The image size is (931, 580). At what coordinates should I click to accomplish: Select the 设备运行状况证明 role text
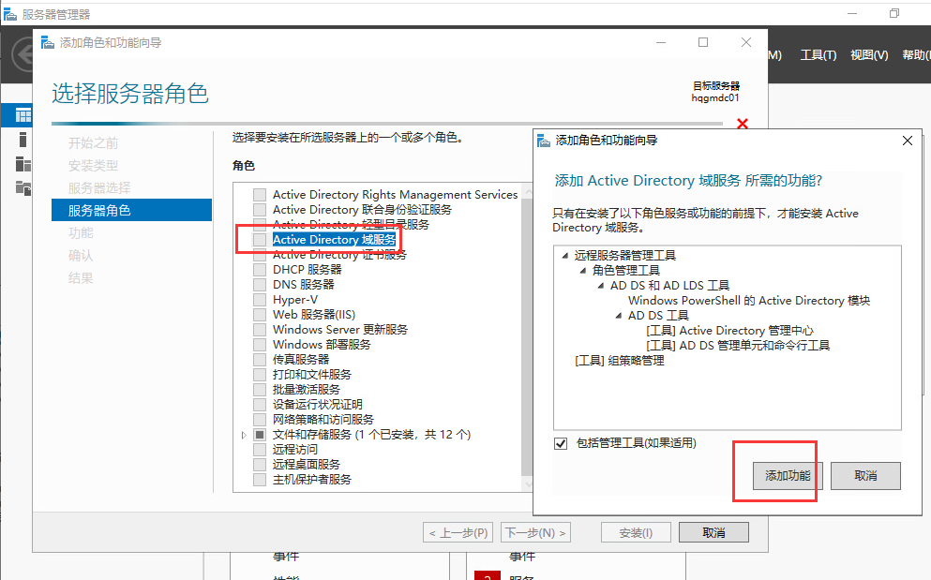[x=318, y=404]
